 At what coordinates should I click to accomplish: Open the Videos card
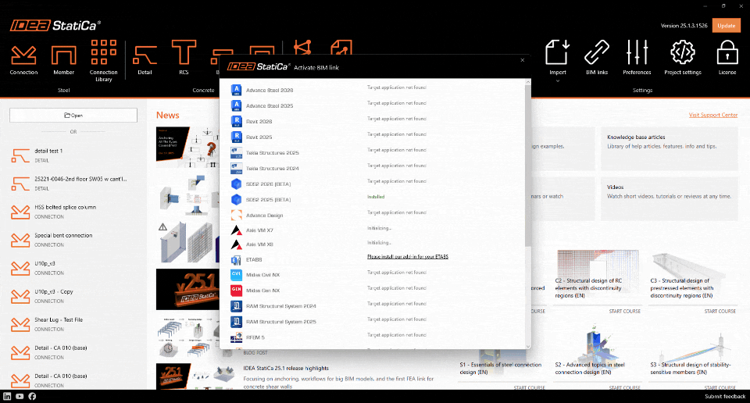click(x=670, y=199)
